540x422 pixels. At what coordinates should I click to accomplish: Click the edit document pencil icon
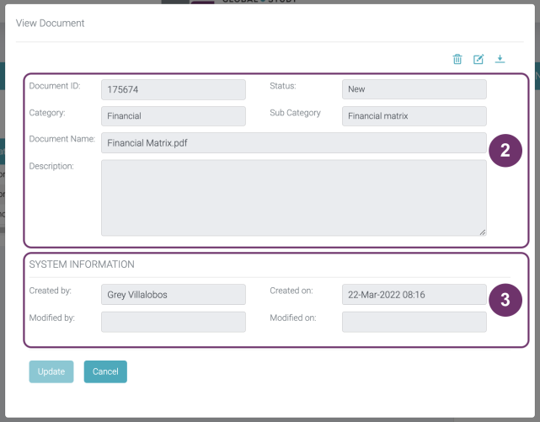[479, 59]
